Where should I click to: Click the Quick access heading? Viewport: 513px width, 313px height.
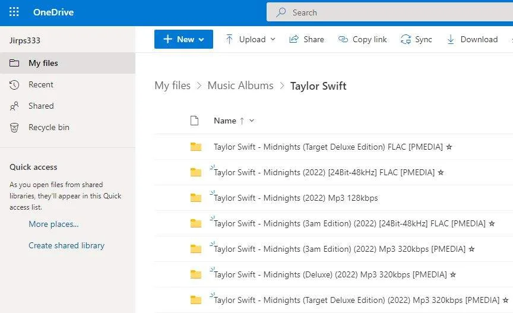[33, 167]
